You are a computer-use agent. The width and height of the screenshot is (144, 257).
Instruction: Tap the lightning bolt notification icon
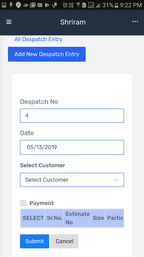[x=11, y=5]
